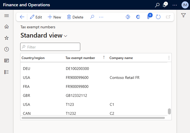Open notifications bell in header

tap(165, 5)
